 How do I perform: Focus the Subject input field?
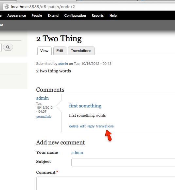123,162
